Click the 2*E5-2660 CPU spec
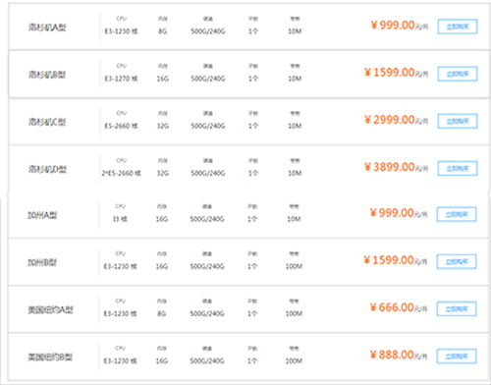Viewport: 491px width, 385px height. coord(121,173)
